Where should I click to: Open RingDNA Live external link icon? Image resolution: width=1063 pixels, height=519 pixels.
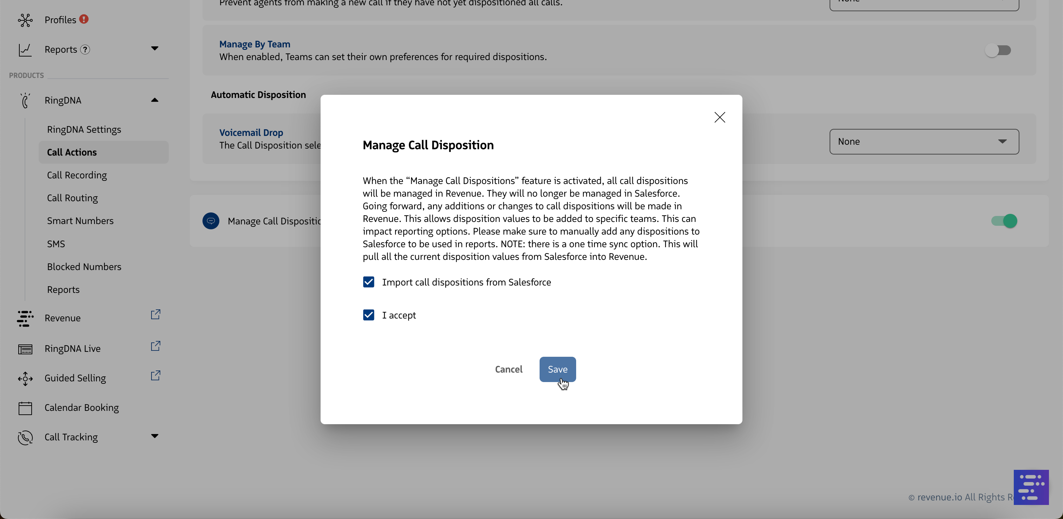tap(155, 346)
